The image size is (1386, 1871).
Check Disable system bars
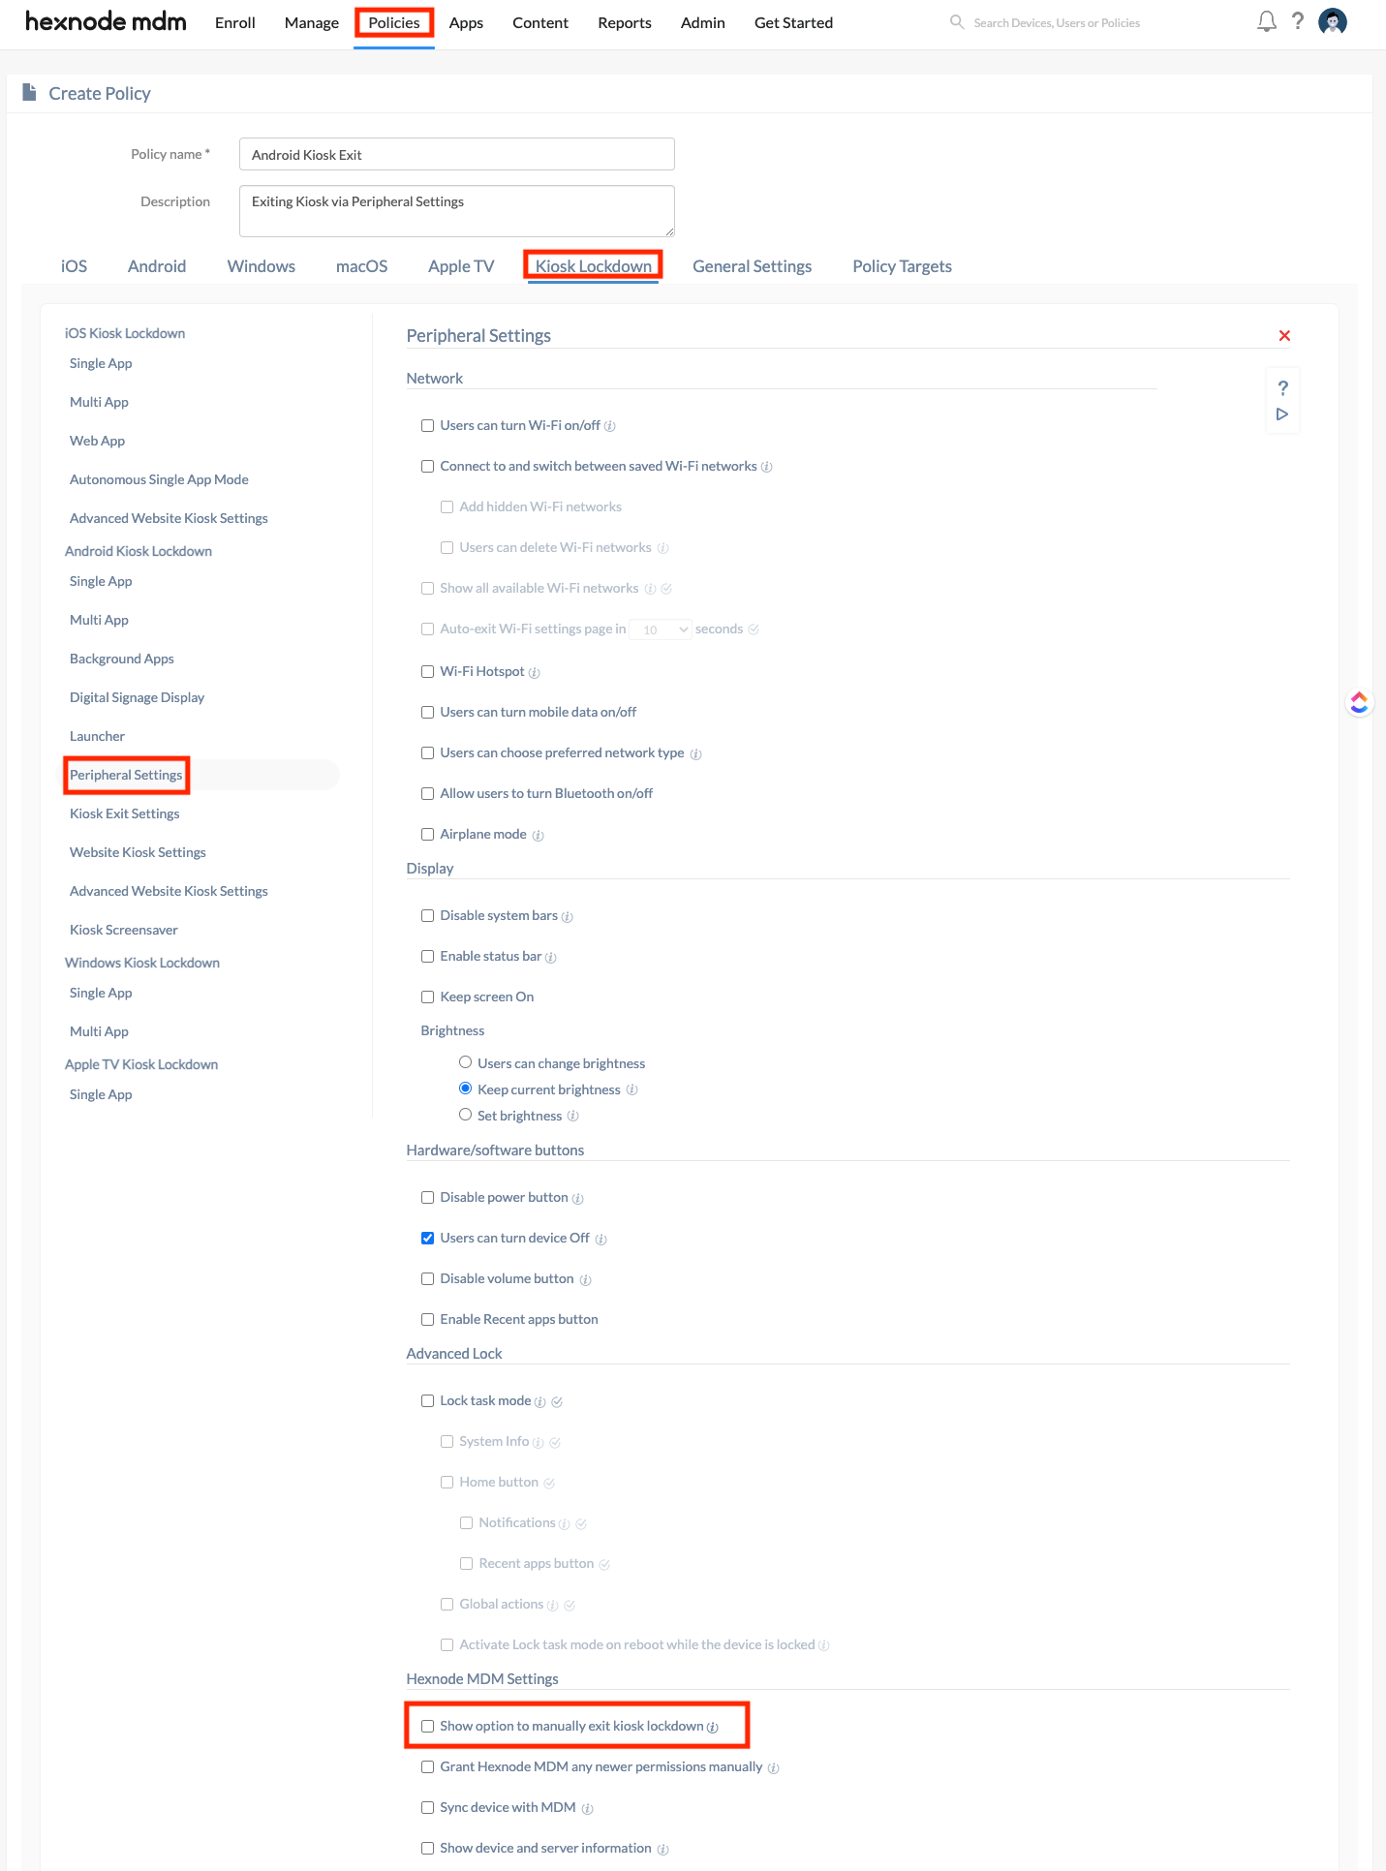coord(427,915)
